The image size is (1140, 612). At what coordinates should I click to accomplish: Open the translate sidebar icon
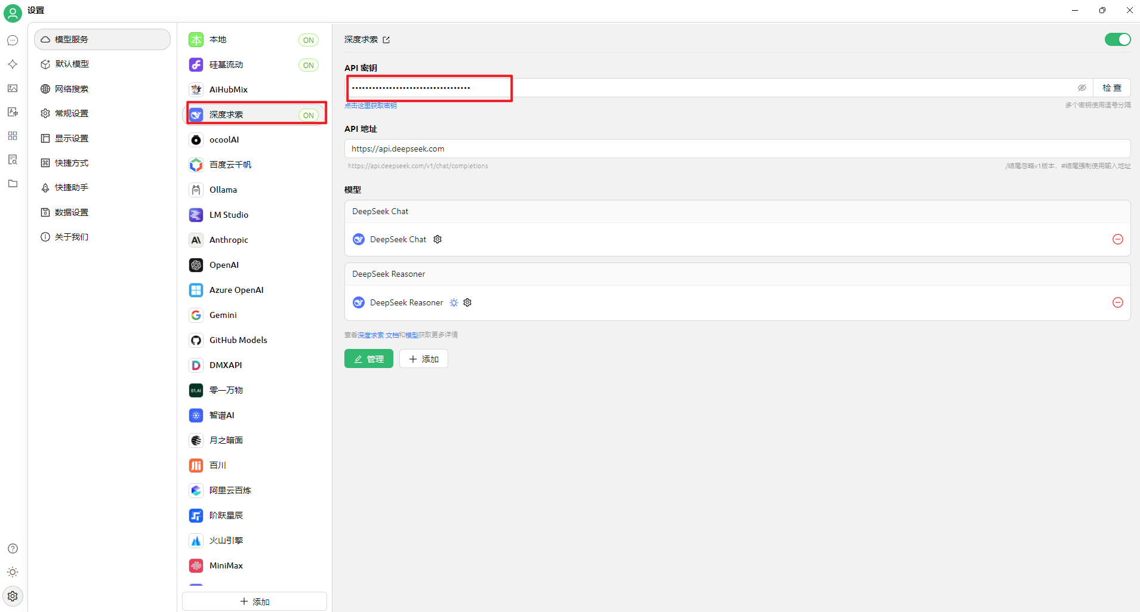tap(13, 112)
